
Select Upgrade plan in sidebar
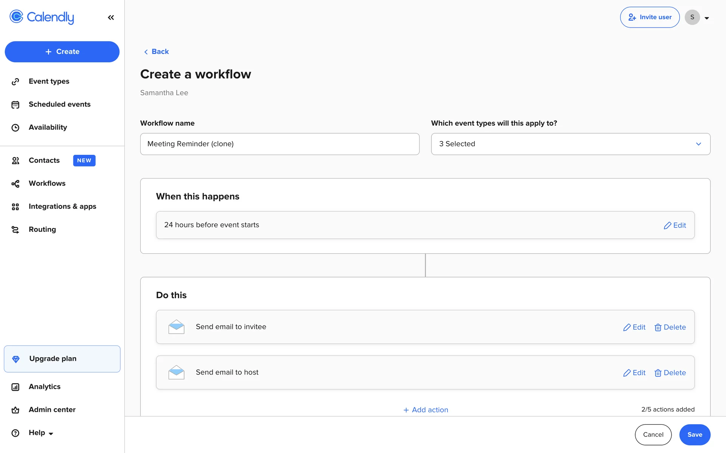tap(62, 359)
